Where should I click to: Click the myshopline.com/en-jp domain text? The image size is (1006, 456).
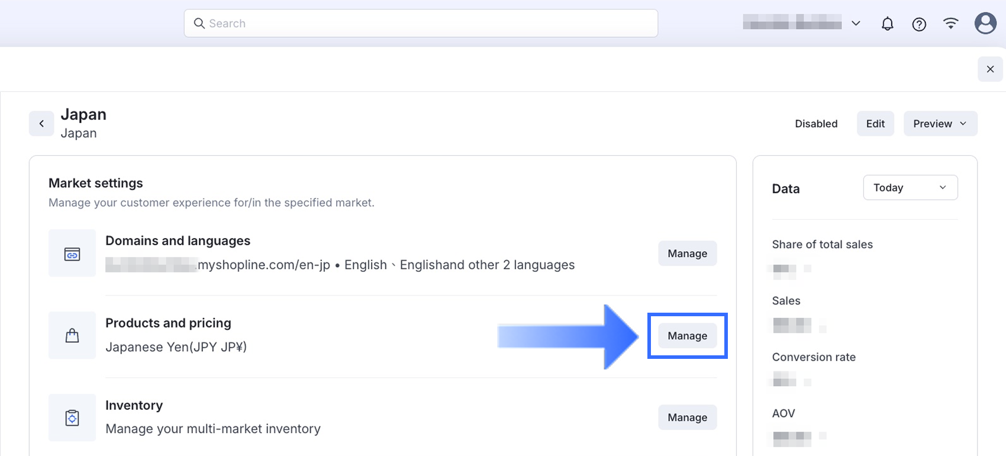tap(263, 265)
